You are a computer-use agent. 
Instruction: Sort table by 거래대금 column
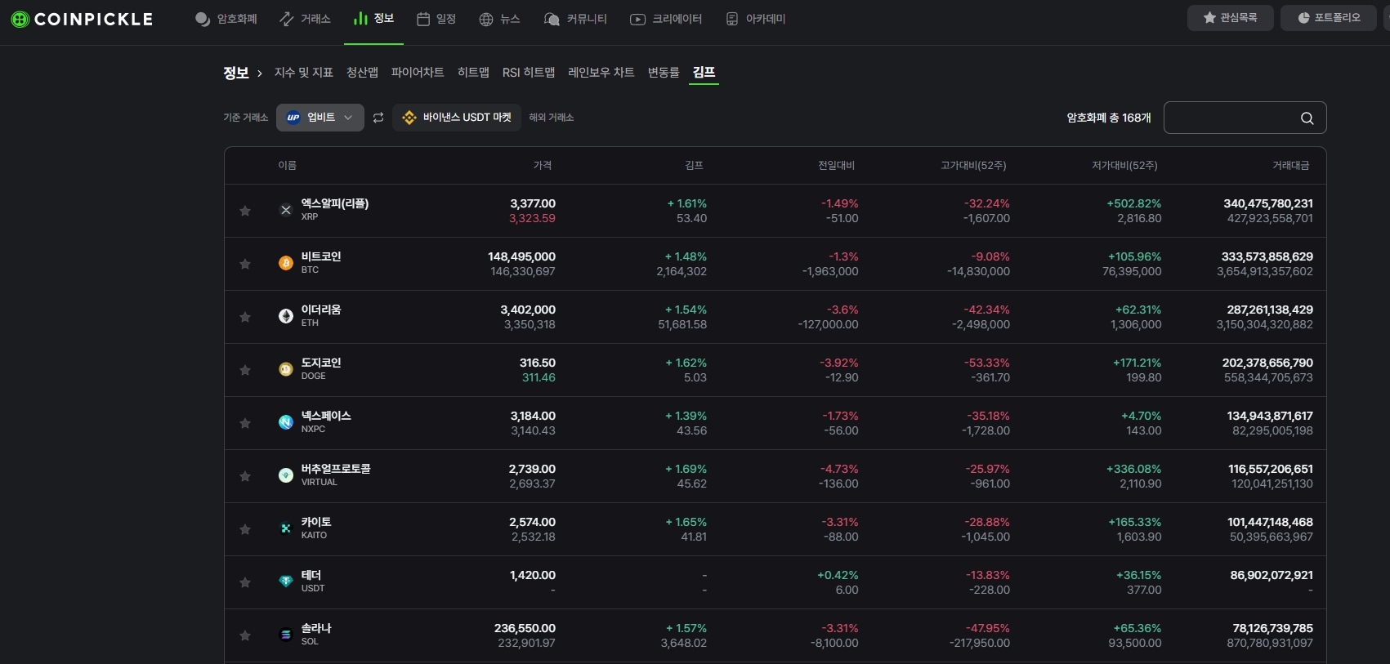(1291, 166)
